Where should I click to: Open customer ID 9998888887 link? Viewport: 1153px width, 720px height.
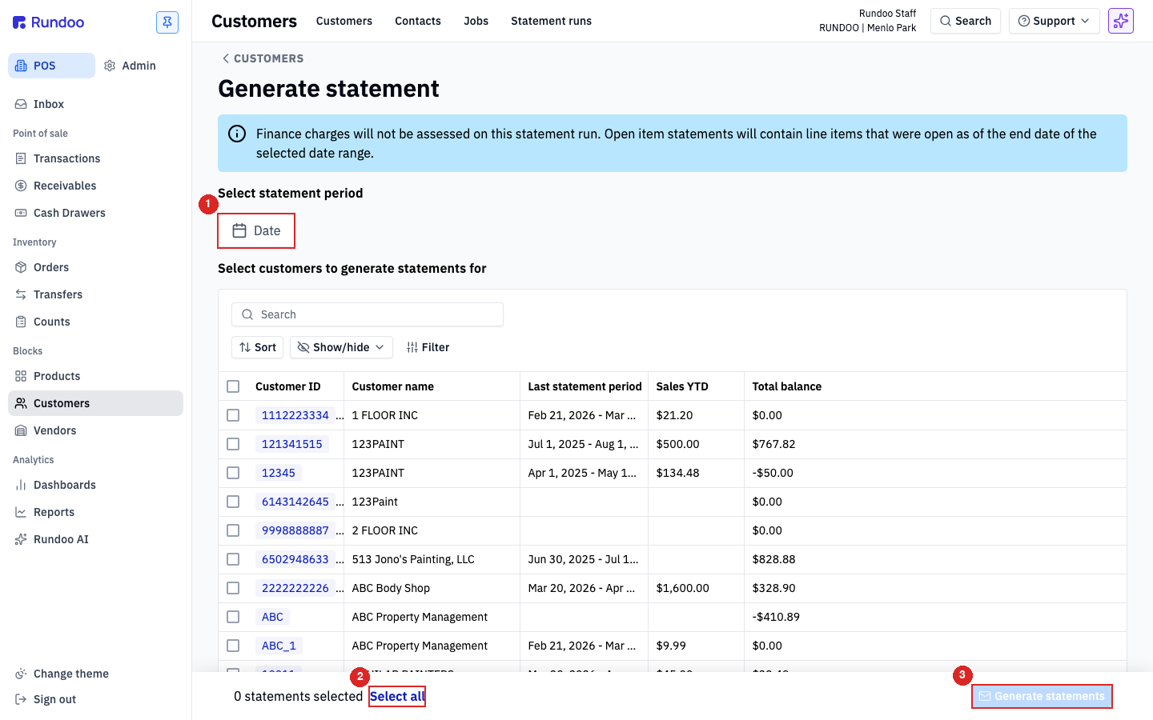click(295, 530)
